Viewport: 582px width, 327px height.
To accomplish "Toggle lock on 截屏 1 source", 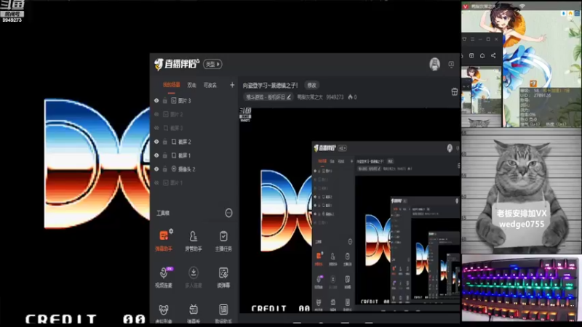I will tap(165, 156).
